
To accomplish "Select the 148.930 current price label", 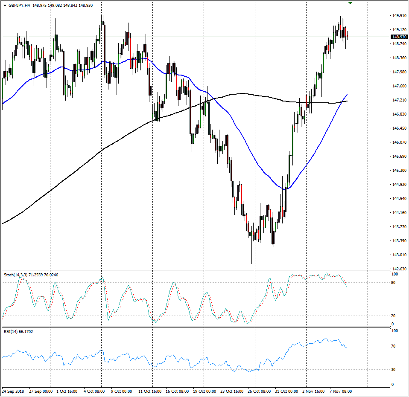I will point(400,37).
